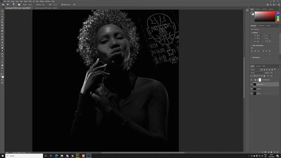Screen dimensions: 281x158
Task: Select the Horizontal Type tool
Action: coord(2,57)
